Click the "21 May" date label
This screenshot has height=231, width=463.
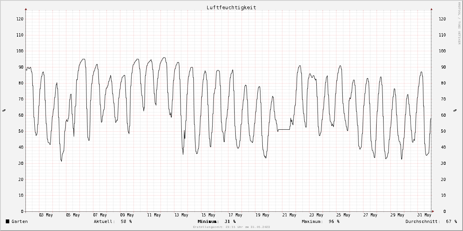click(x=289, y=215)
